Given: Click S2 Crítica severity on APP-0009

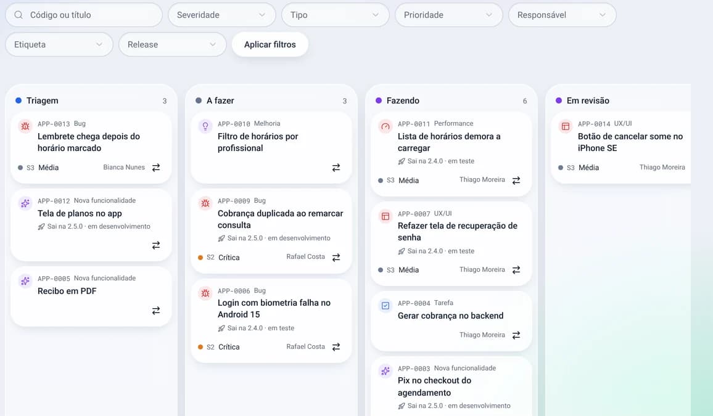Looking at the screenshot, I should coord(219,258).
